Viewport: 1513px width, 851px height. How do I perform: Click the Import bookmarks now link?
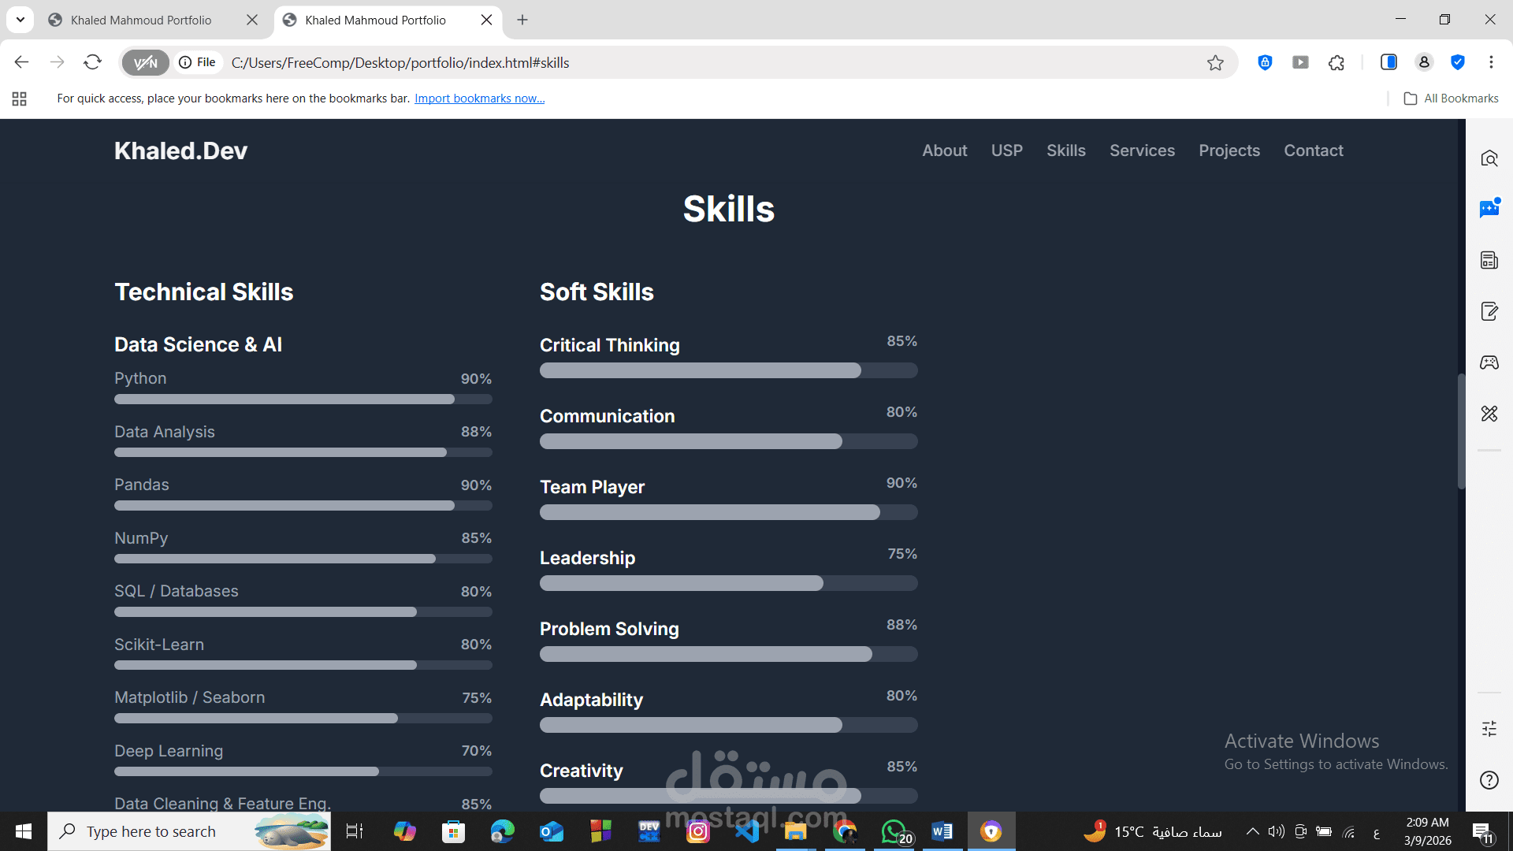pos(479,98)
